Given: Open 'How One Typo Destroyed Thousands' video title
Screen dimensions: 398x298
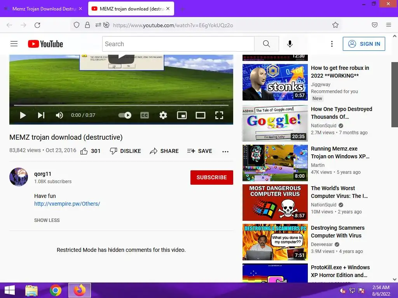Looking at the screenshot, I should (341, 113).
